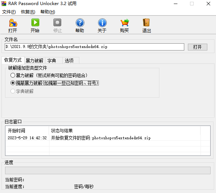Viewport: 216px width, 193px height.
Task: Click the greyed 停止 stop icon
Action: (57, 22)
